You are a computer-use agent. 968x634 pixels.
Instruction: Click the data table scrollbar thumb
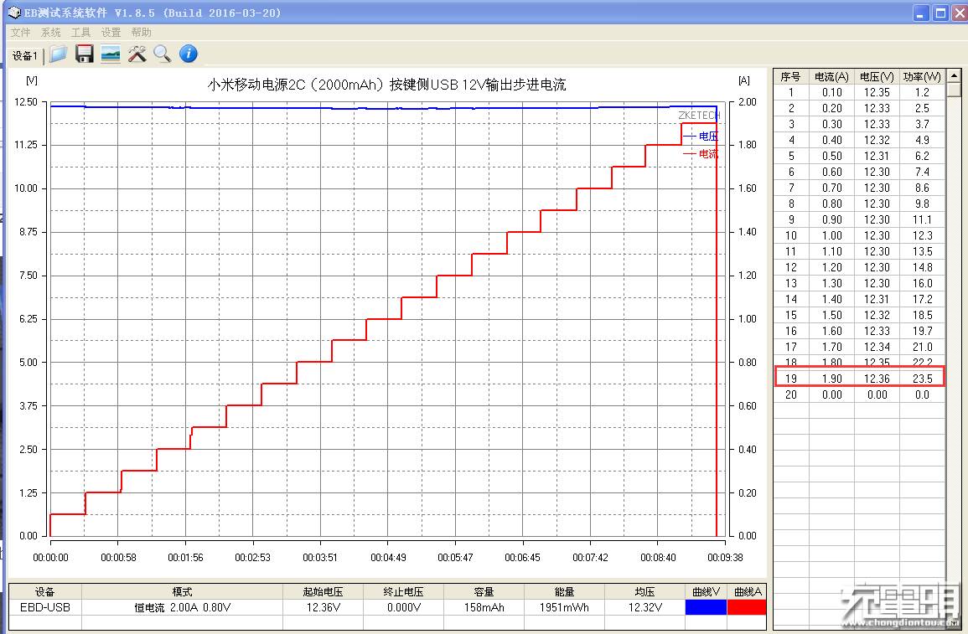pos(955,90)
